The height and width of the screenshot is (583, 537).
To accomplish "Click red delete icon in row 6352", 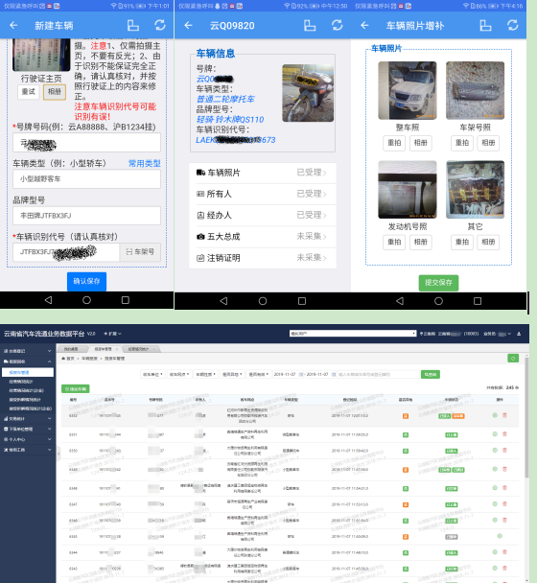I will 504,415.
